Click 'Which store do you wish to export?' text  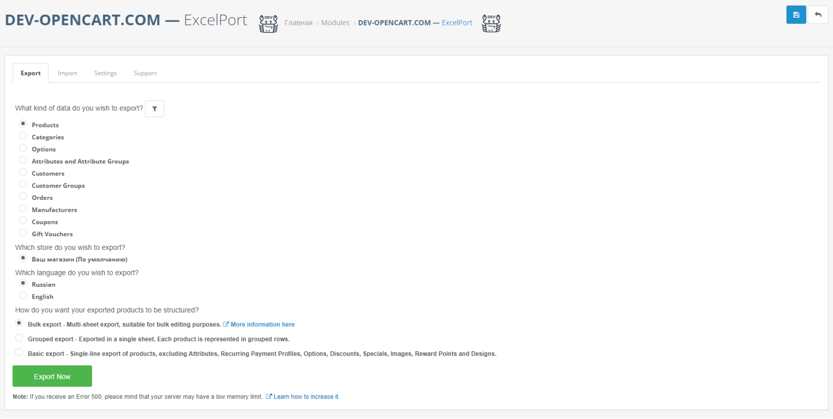click(70, 248)
